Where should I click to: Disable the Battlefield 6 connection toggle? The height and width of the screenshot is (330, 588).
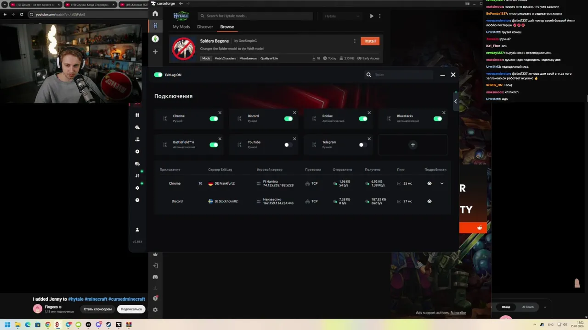[x=214, y=145]
